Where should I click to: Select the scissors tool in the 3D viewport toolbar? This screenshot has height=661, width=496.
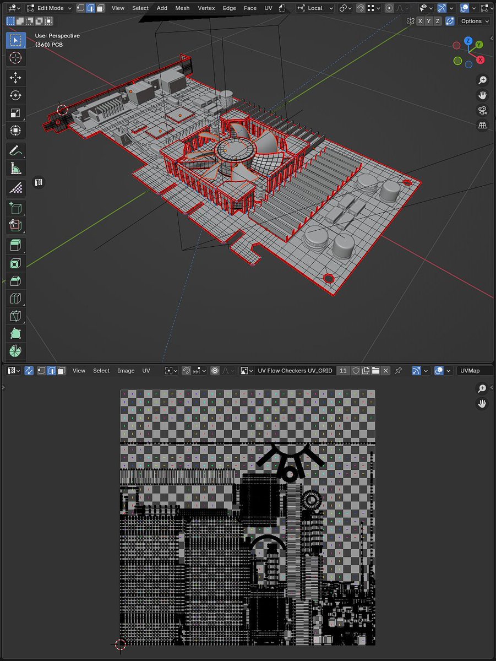click(x=15, y=225)
